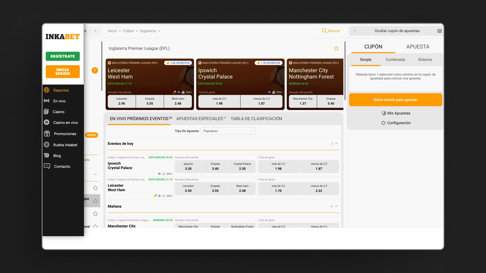Select Crystal Palace 2.30 odds
The width and height of the screenshot is (486, 273).
[242, 167]
